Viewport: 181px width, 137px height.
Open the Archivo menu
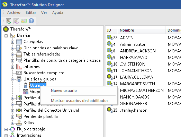point(14,12)
